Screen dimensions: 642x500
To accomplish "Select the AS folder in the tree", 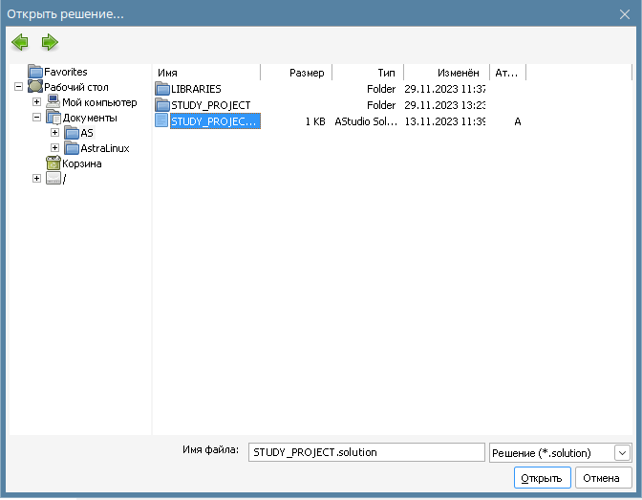I will click(86, 133).
